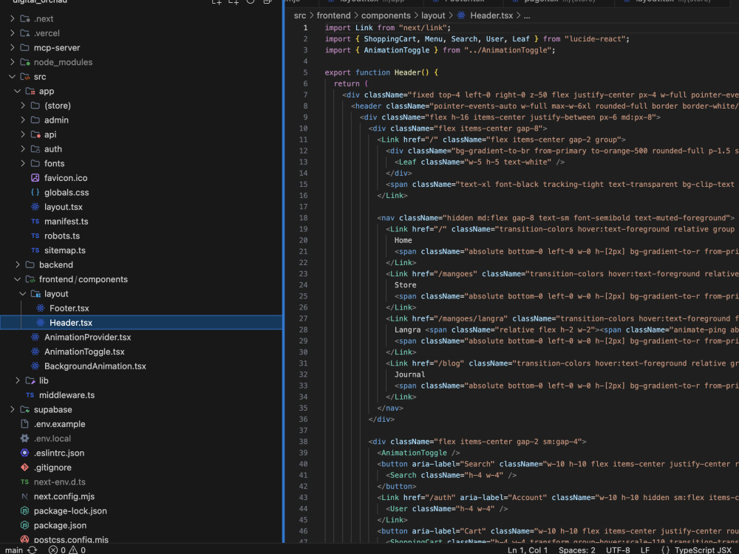
Task: Expand the (store) folder
Action: click(23, 106)
